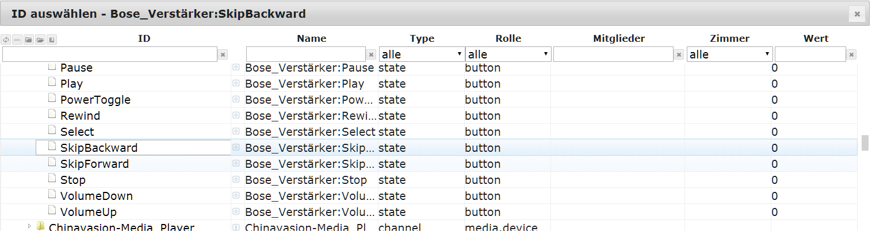Click into the Name filter text box

[306, 54]
